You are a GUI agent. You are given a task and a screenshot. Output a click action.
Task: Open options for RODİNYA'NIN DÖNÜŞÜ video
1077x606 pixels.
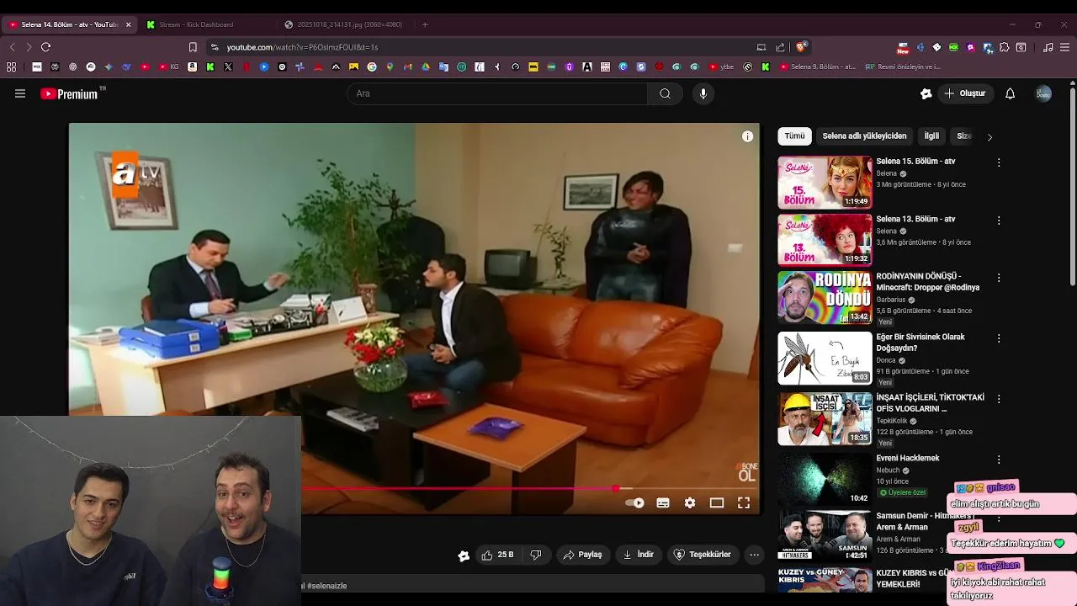click(x=999, y=278)
